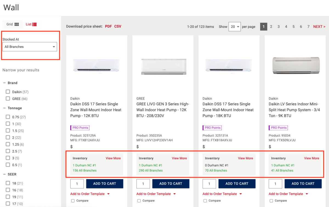
Task: Go to the next page of results
Action: tap(319, 27)
